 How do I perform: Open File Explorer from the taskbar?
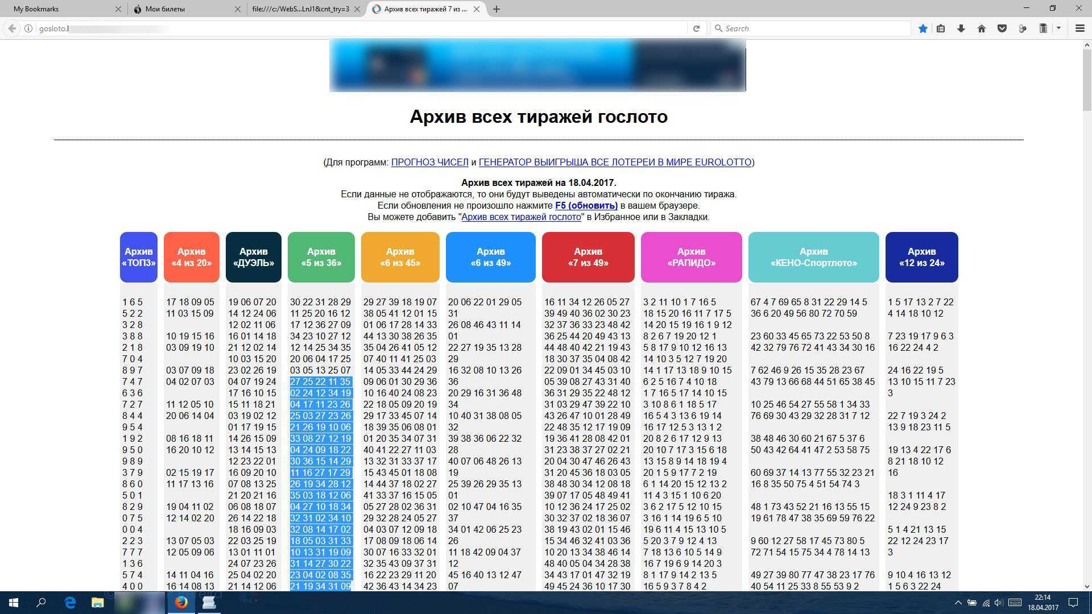tap(97, 603)
